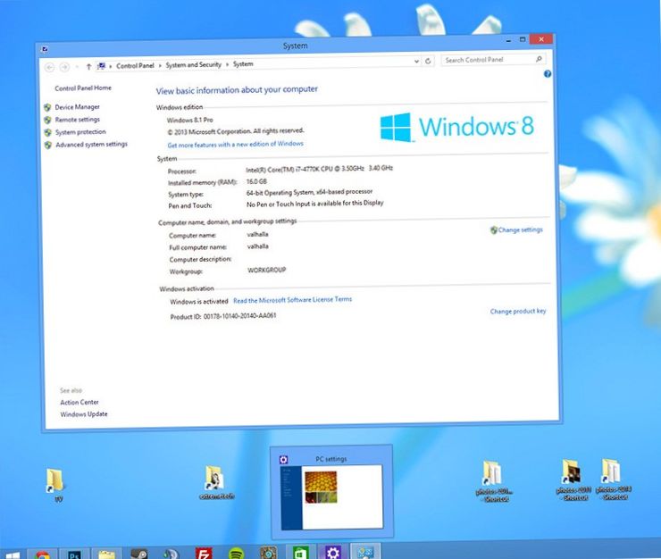661x559 pixels.
Task: Click the Windows Start button
Action: click(13, 555)
